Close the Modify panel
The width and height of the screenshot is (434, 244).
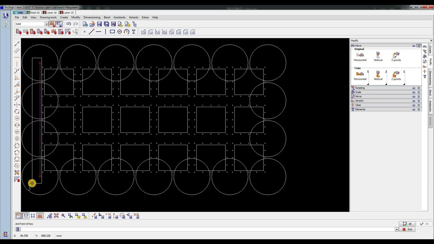[x=431, y=41]
